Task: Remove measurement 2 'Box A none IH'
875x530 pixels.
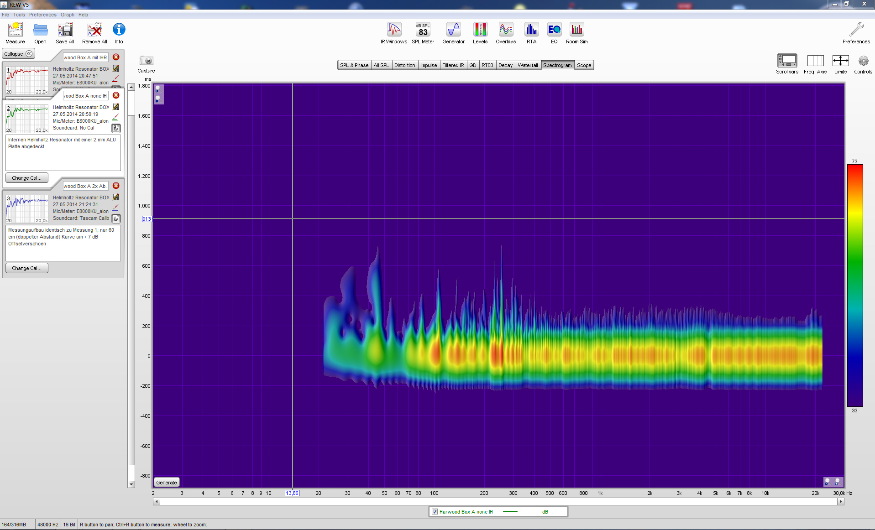Action: point(116,95)
